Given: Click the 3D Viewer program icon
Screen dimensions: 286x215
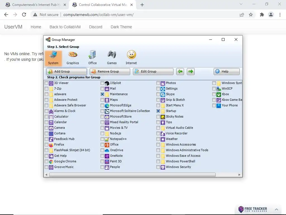Looking at the screenshot, I should click(51, 83).
